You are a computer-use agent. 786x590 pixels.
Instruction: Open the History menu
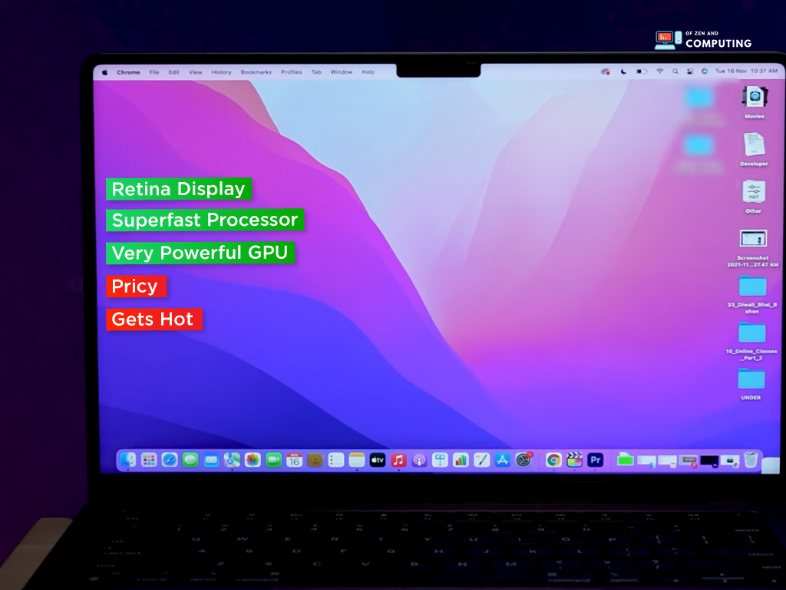click(x=221, y=72)
